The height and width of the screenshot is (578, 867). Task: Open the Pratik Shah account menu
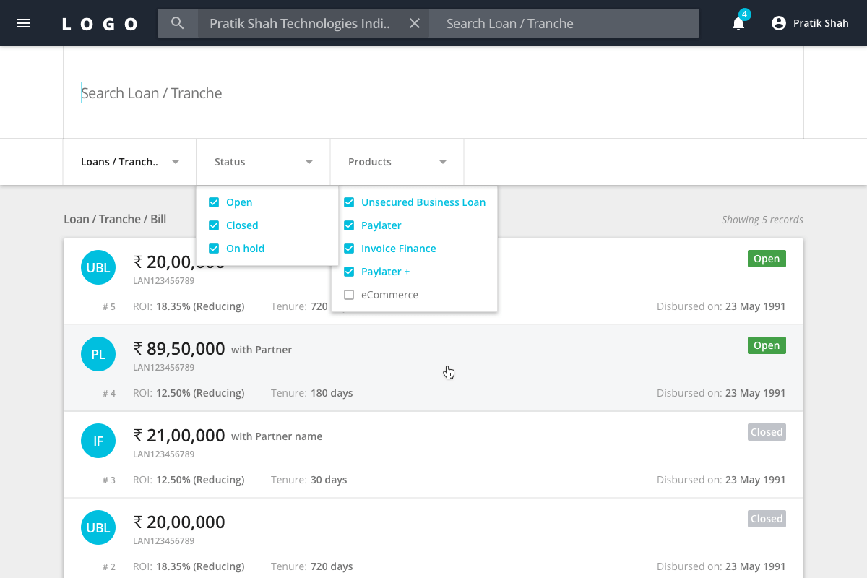809,22
